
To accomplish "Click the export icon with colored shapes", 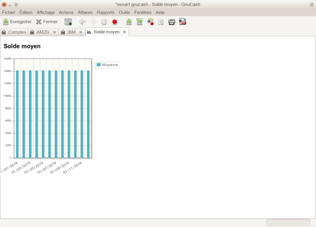I will (151, 22).
